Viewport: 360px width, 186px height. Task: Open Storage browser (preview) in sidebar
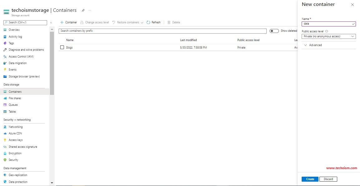(x=24, y=77)
